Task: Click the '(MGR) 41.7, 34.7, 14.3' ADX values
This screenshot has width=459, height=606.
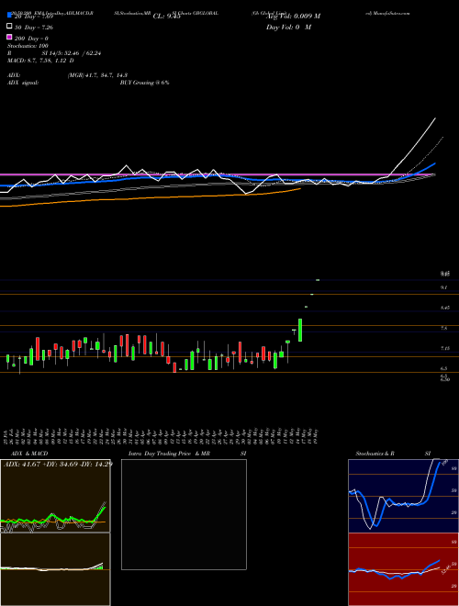Action: coord(97,75)
